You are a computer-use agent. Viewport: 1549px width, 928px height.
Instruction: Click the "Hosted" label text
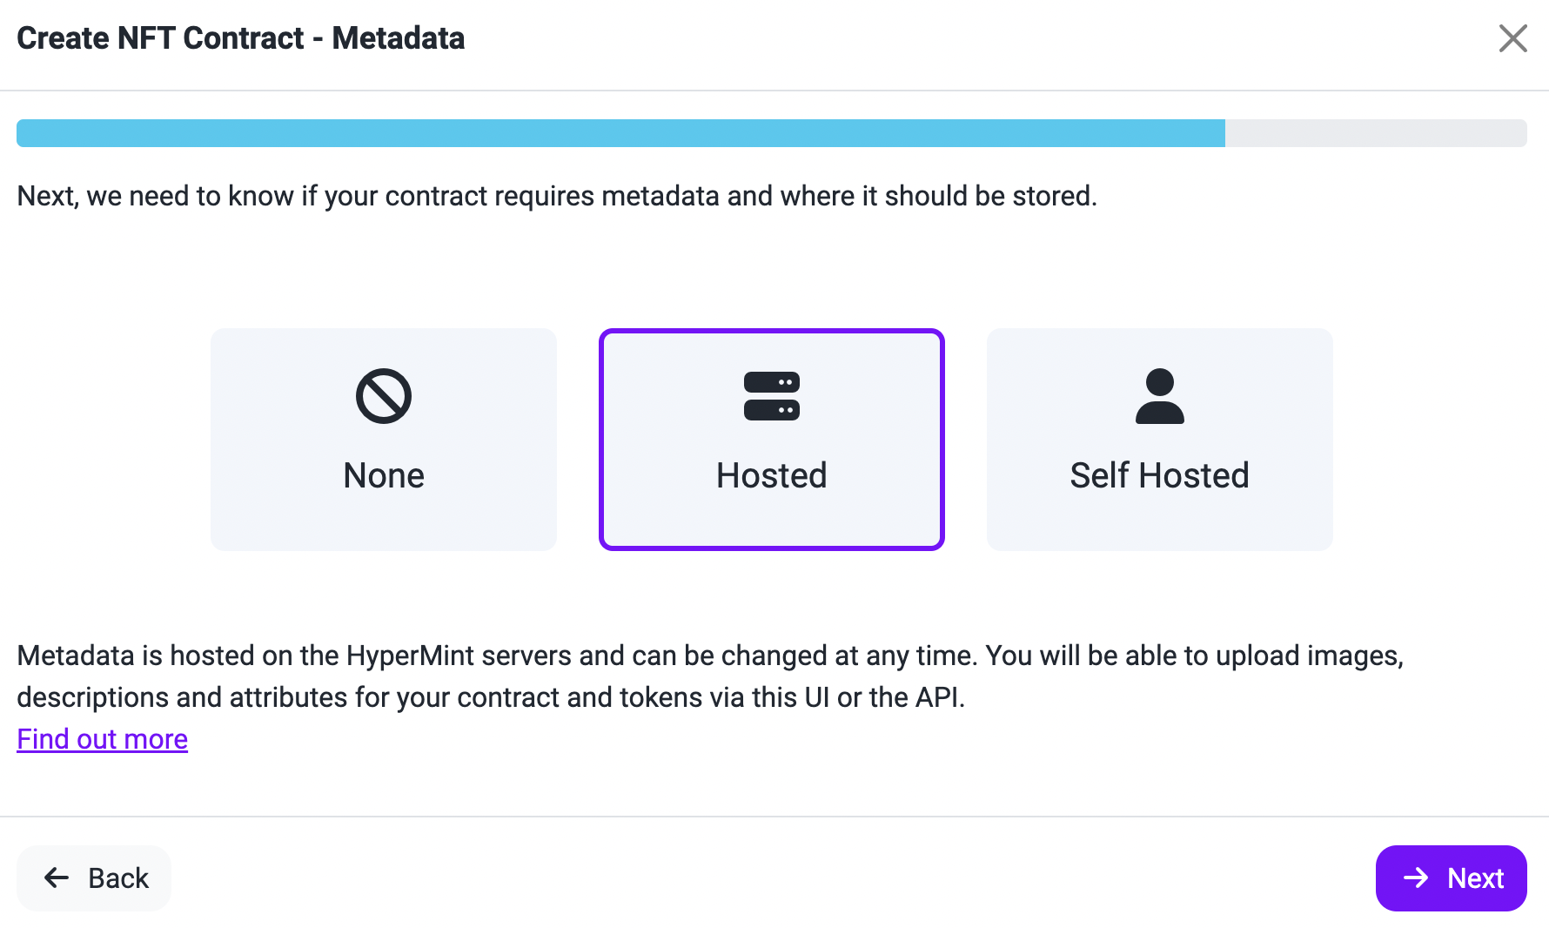[772, 476]
